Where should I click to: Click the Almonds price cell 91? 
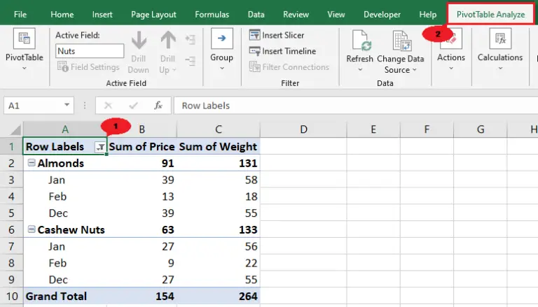142,163
